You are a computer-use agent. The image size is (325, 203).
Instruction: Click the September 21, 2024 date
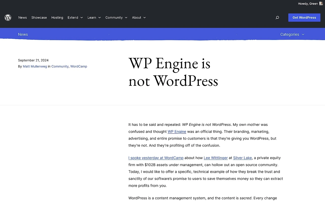(33, 60)
